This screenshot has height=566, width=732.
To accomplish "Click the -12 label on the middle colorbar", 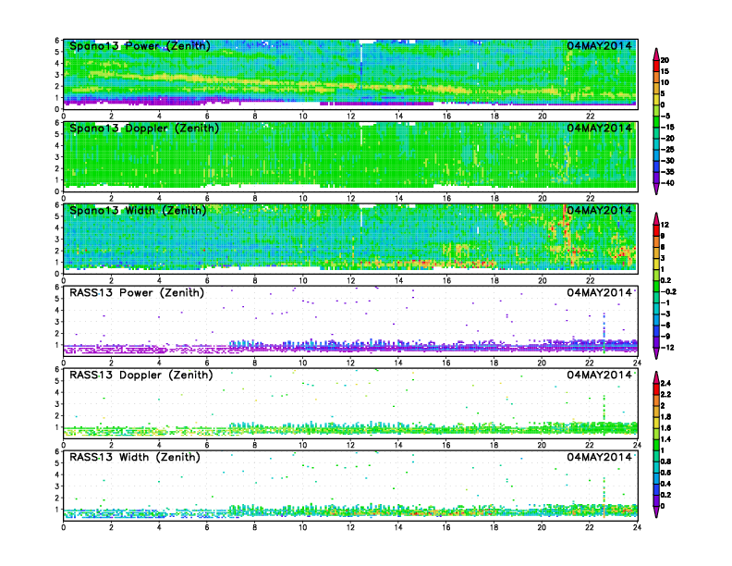I will click(667, 348).
